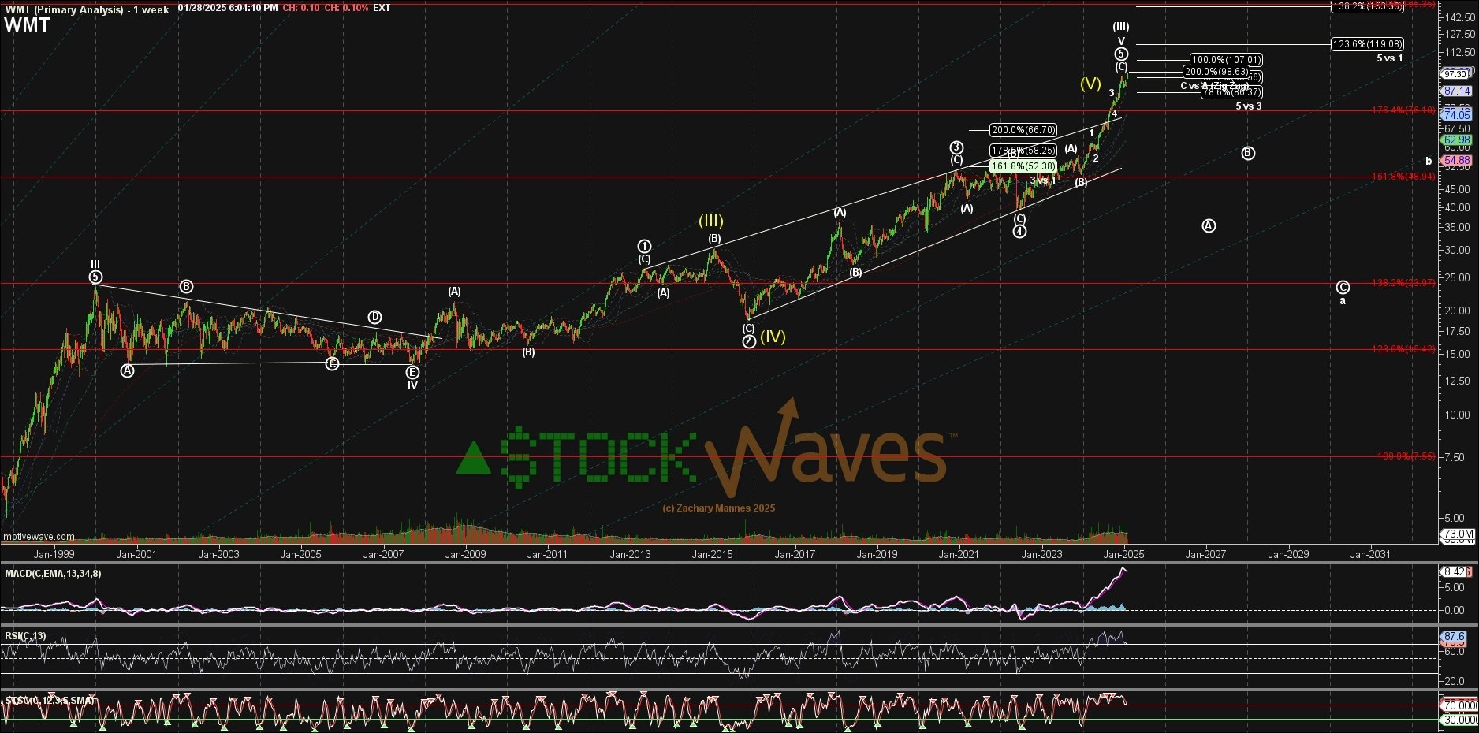Select the RSI(C,13) indicator title

[25, 636]
